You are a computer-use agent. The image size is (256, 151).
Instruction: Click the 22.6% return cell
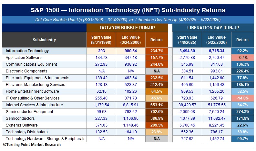[243, 125]
